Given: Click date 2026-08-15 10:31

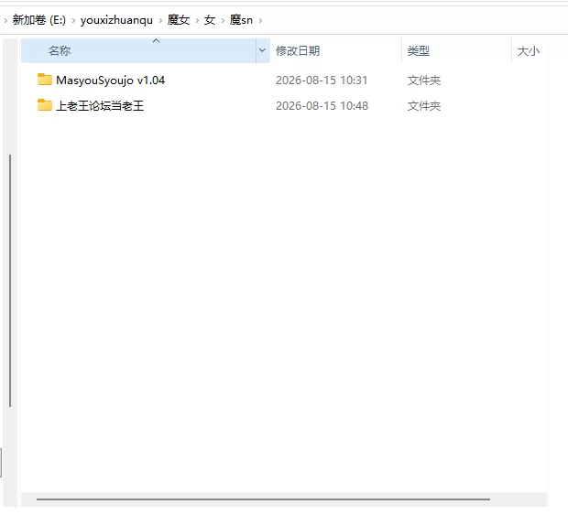Looking at the screenshot, I should click(322, 80).
